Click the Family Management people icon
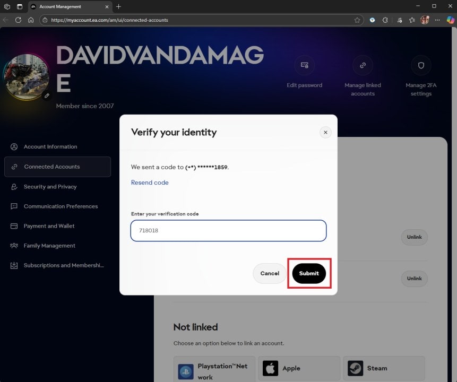This screenshot has width=457, height=382. [13, 246]
